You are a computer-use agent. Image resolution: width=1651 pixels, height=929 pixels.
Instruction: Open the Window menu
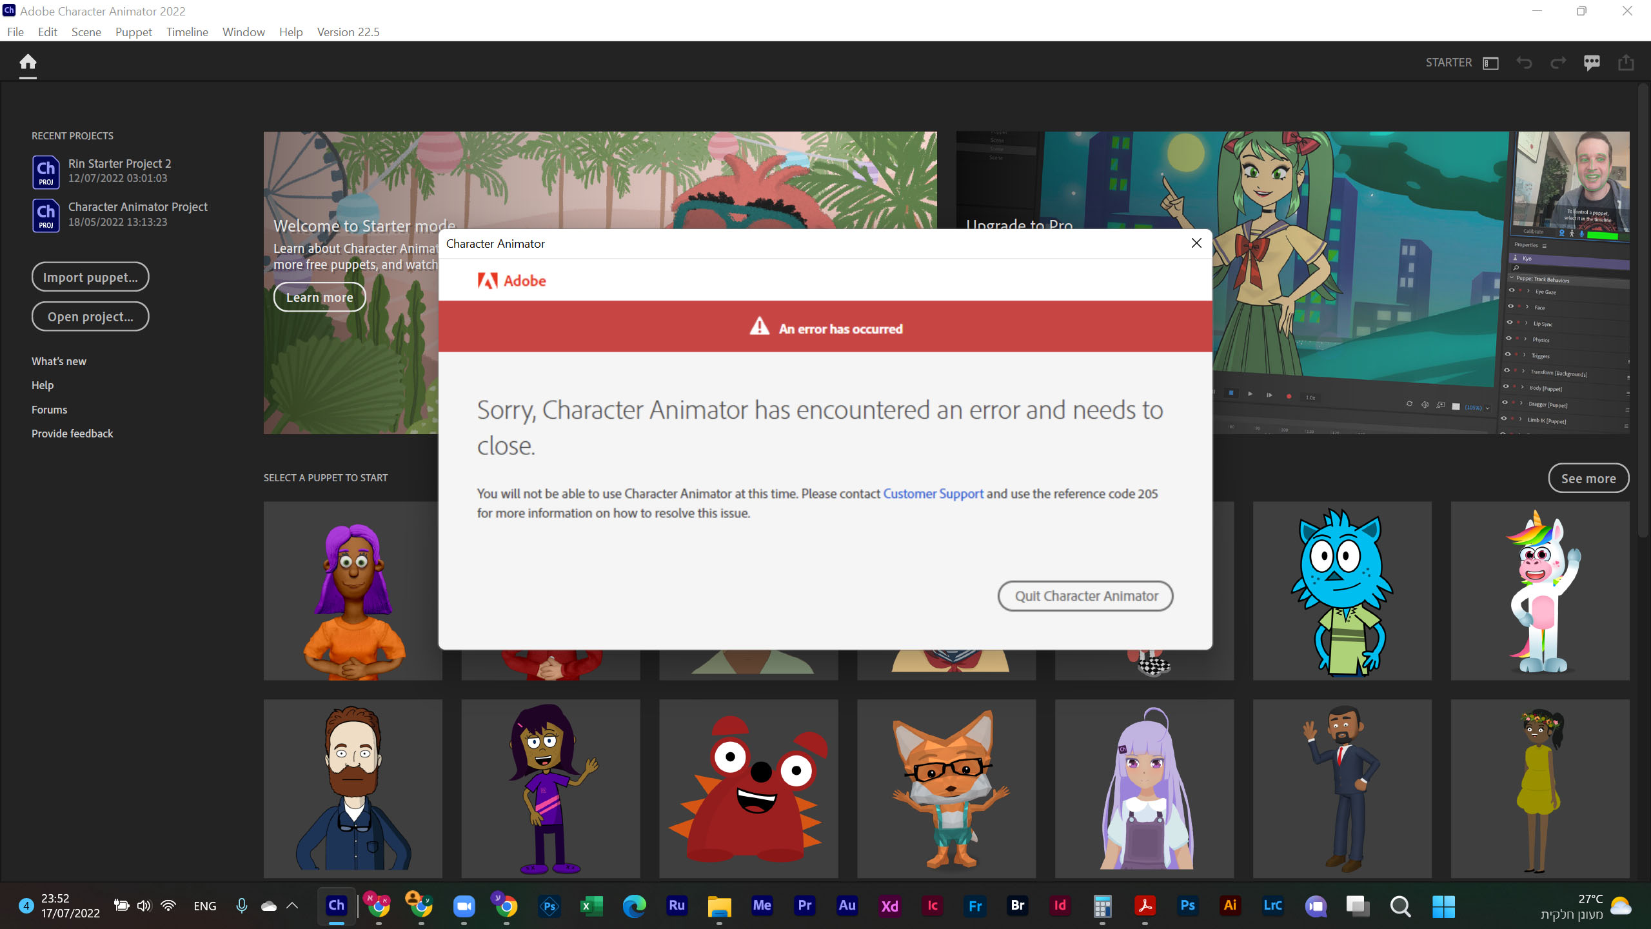(x=243, y=32)
